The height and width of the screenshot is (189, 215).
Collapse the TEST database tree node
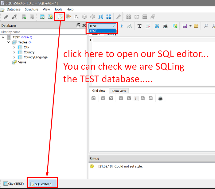pyautogui.click(x=3, y=37)
